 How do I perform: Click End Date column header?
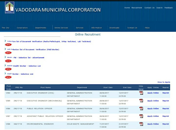tap(127, 88)
